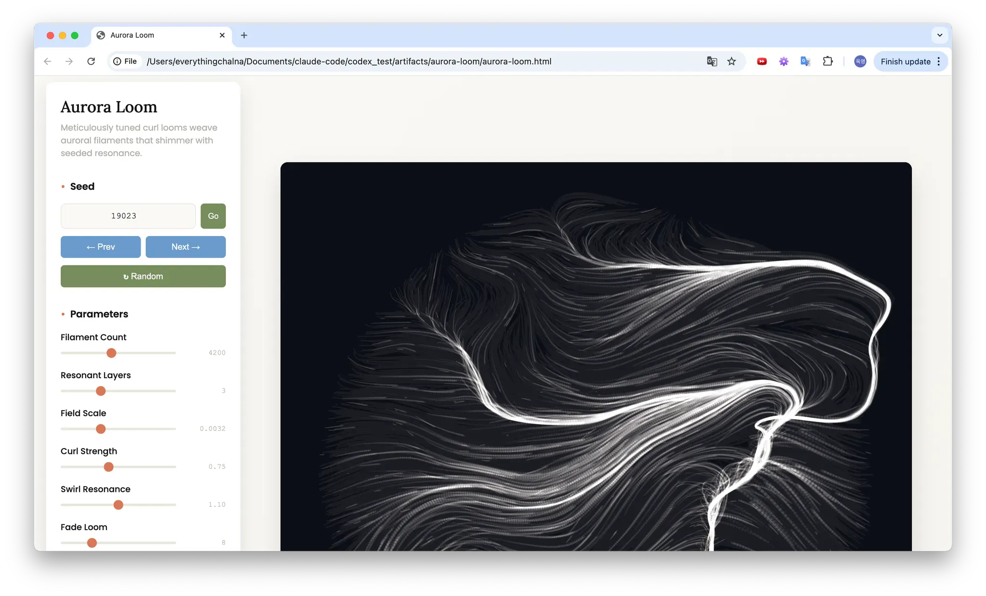Click the Filament Count slider handle

(x=111, y=353)
